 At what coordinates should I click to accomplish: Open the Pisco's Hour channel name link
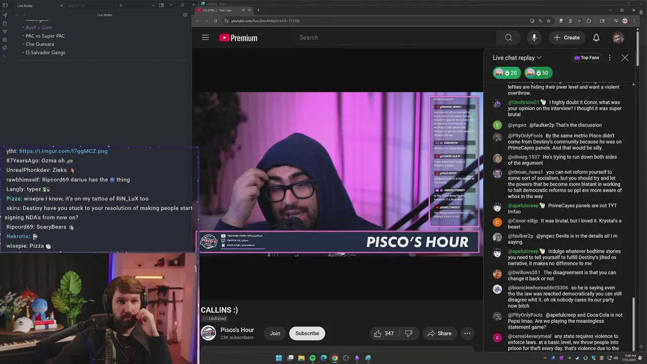tap(237, 330)
